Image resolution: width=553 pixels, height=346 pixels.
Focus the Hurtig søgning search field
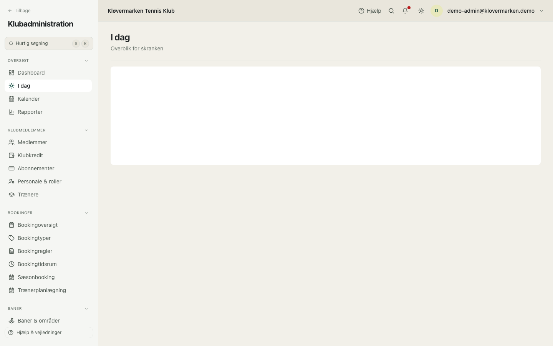[49, 43]
